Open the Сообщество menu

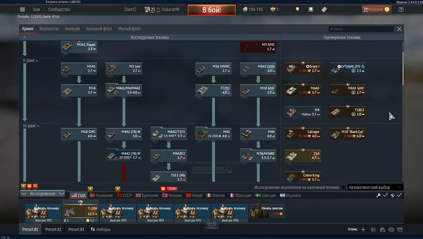coord(59,9)
